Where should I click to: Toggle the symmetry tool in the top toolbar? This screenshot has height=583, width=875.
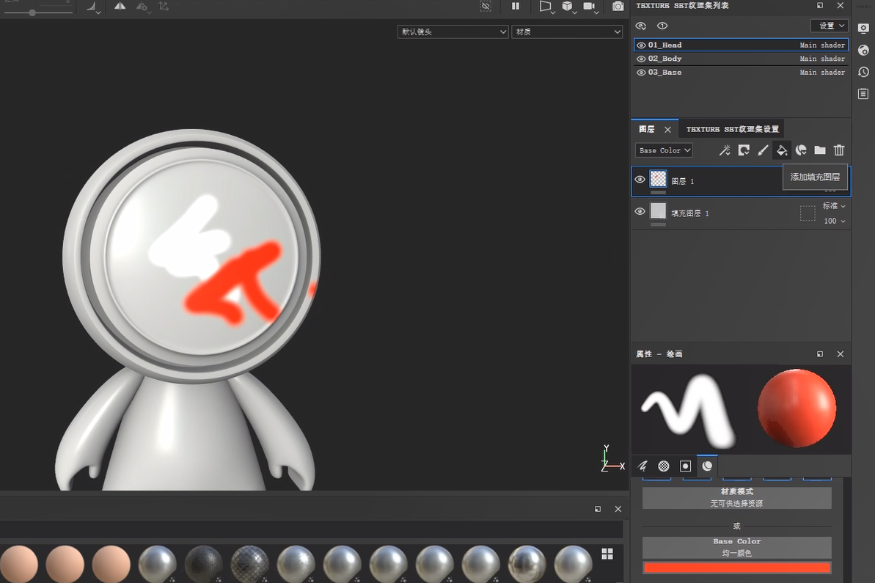(120, 7)
